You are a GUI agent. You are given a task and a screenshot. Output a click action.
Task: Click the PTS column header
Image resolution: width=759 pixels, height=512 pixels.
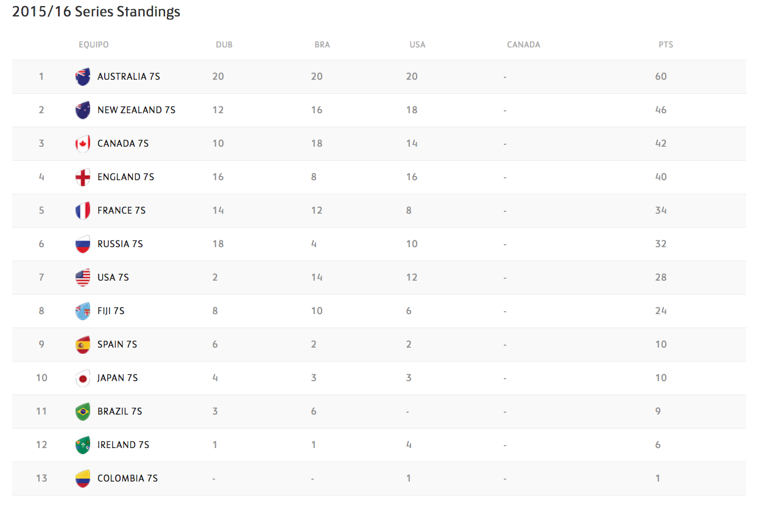point(665,44)
